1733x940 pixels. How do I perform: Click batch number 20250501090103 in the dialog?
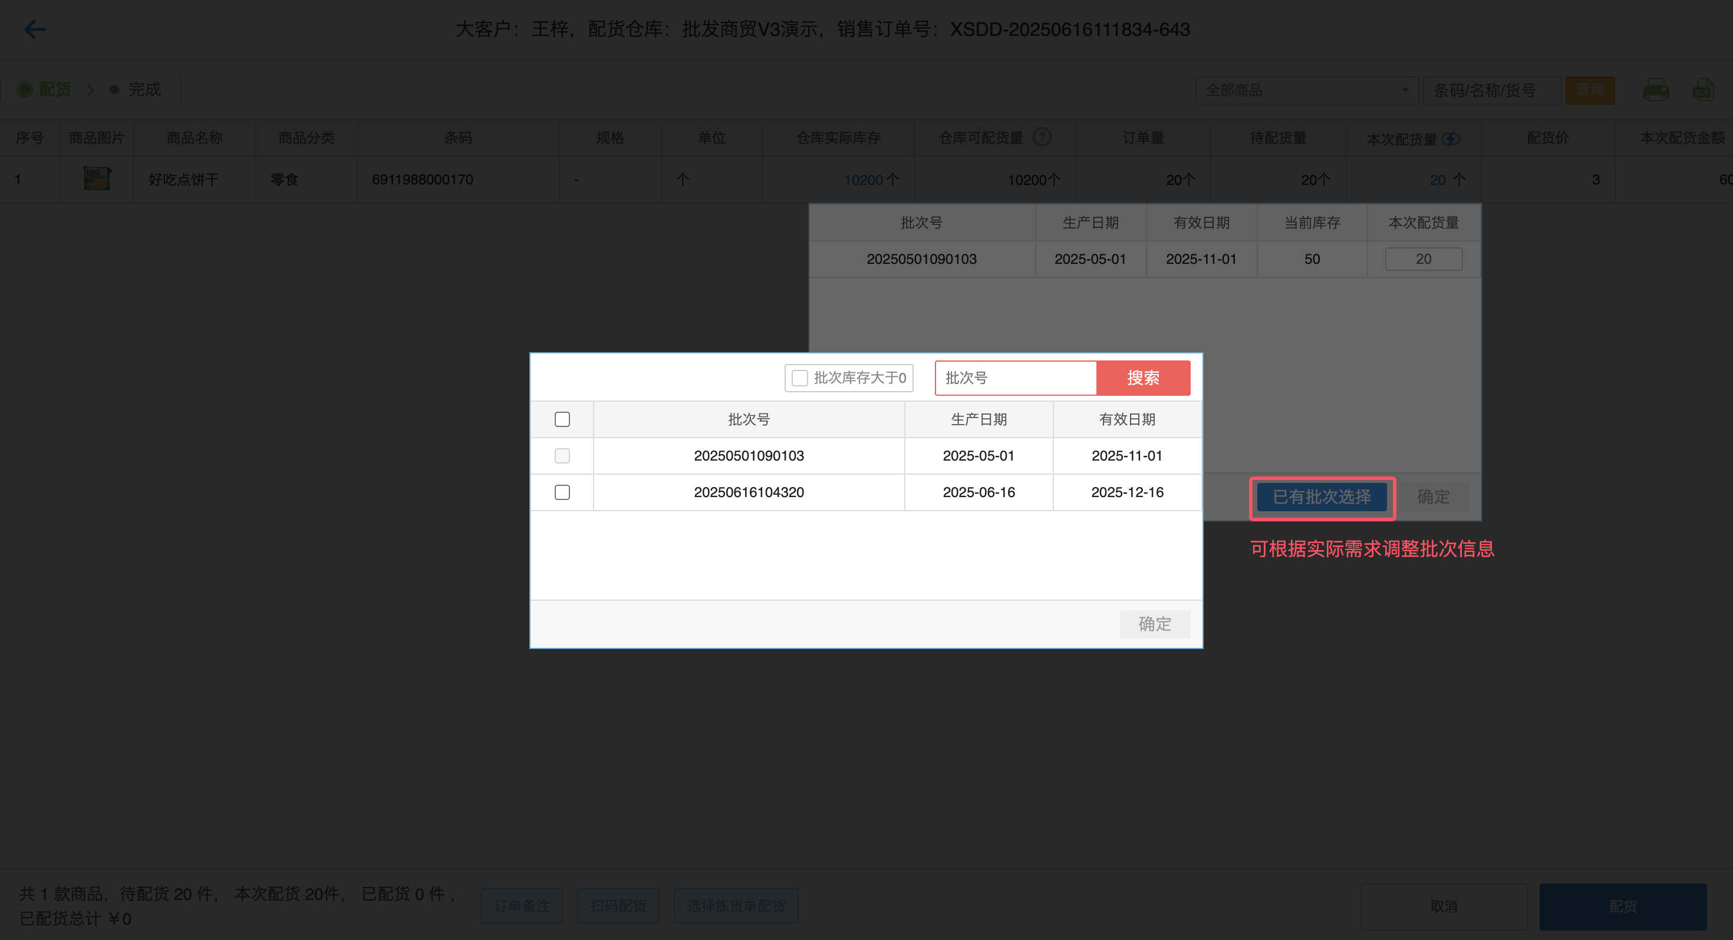[749, 456]
